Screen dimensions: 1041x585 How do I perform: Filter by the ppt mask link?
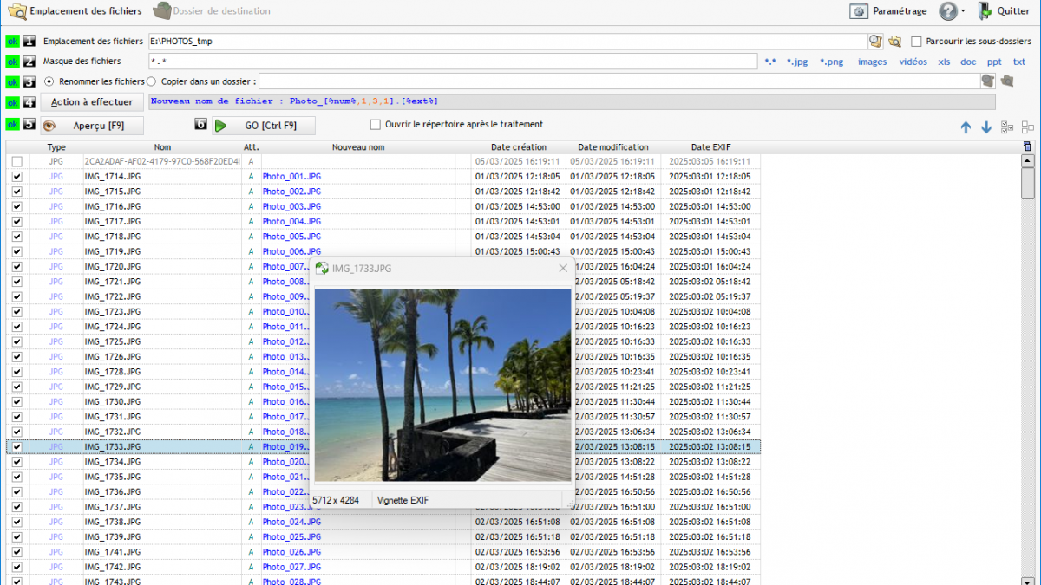tap(994, 62)
